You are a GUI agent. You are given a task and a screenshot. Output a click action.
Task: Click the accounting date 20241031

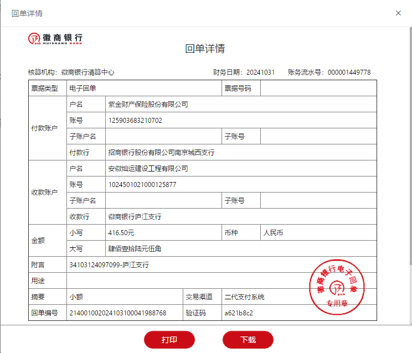click(260, 72)
